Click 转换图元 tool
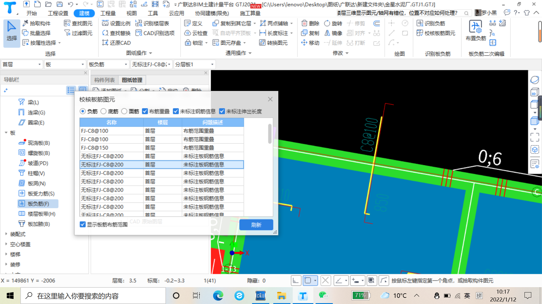The width and height of the screenshot is (542, 304). tap(273, 43)
